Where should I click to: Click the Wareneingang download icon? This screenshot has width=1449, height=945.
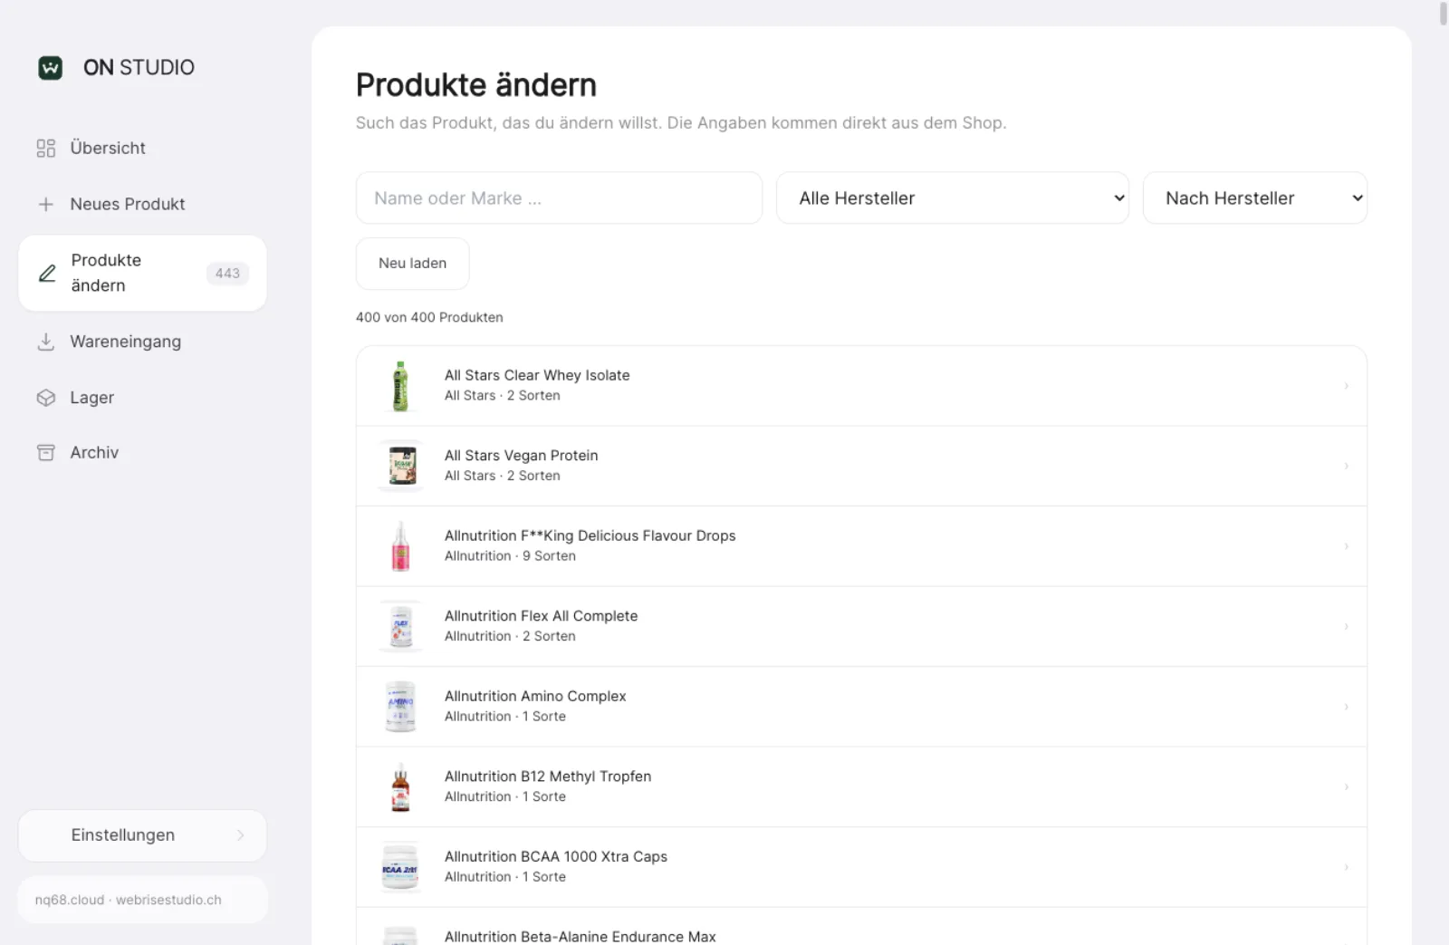pos(46,342)
